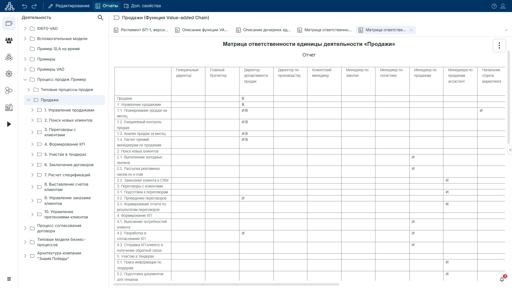Click the play triangle sidebar icon

coord(9,124)
